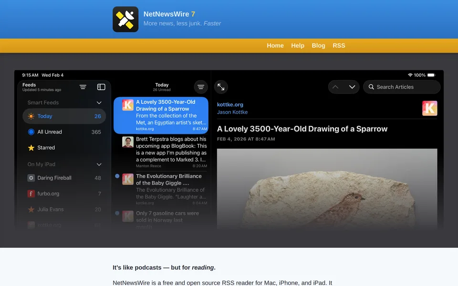Viewport: 458px width, 286px height.
Task: Open the furbo.org feed
Action: point(64,194)
